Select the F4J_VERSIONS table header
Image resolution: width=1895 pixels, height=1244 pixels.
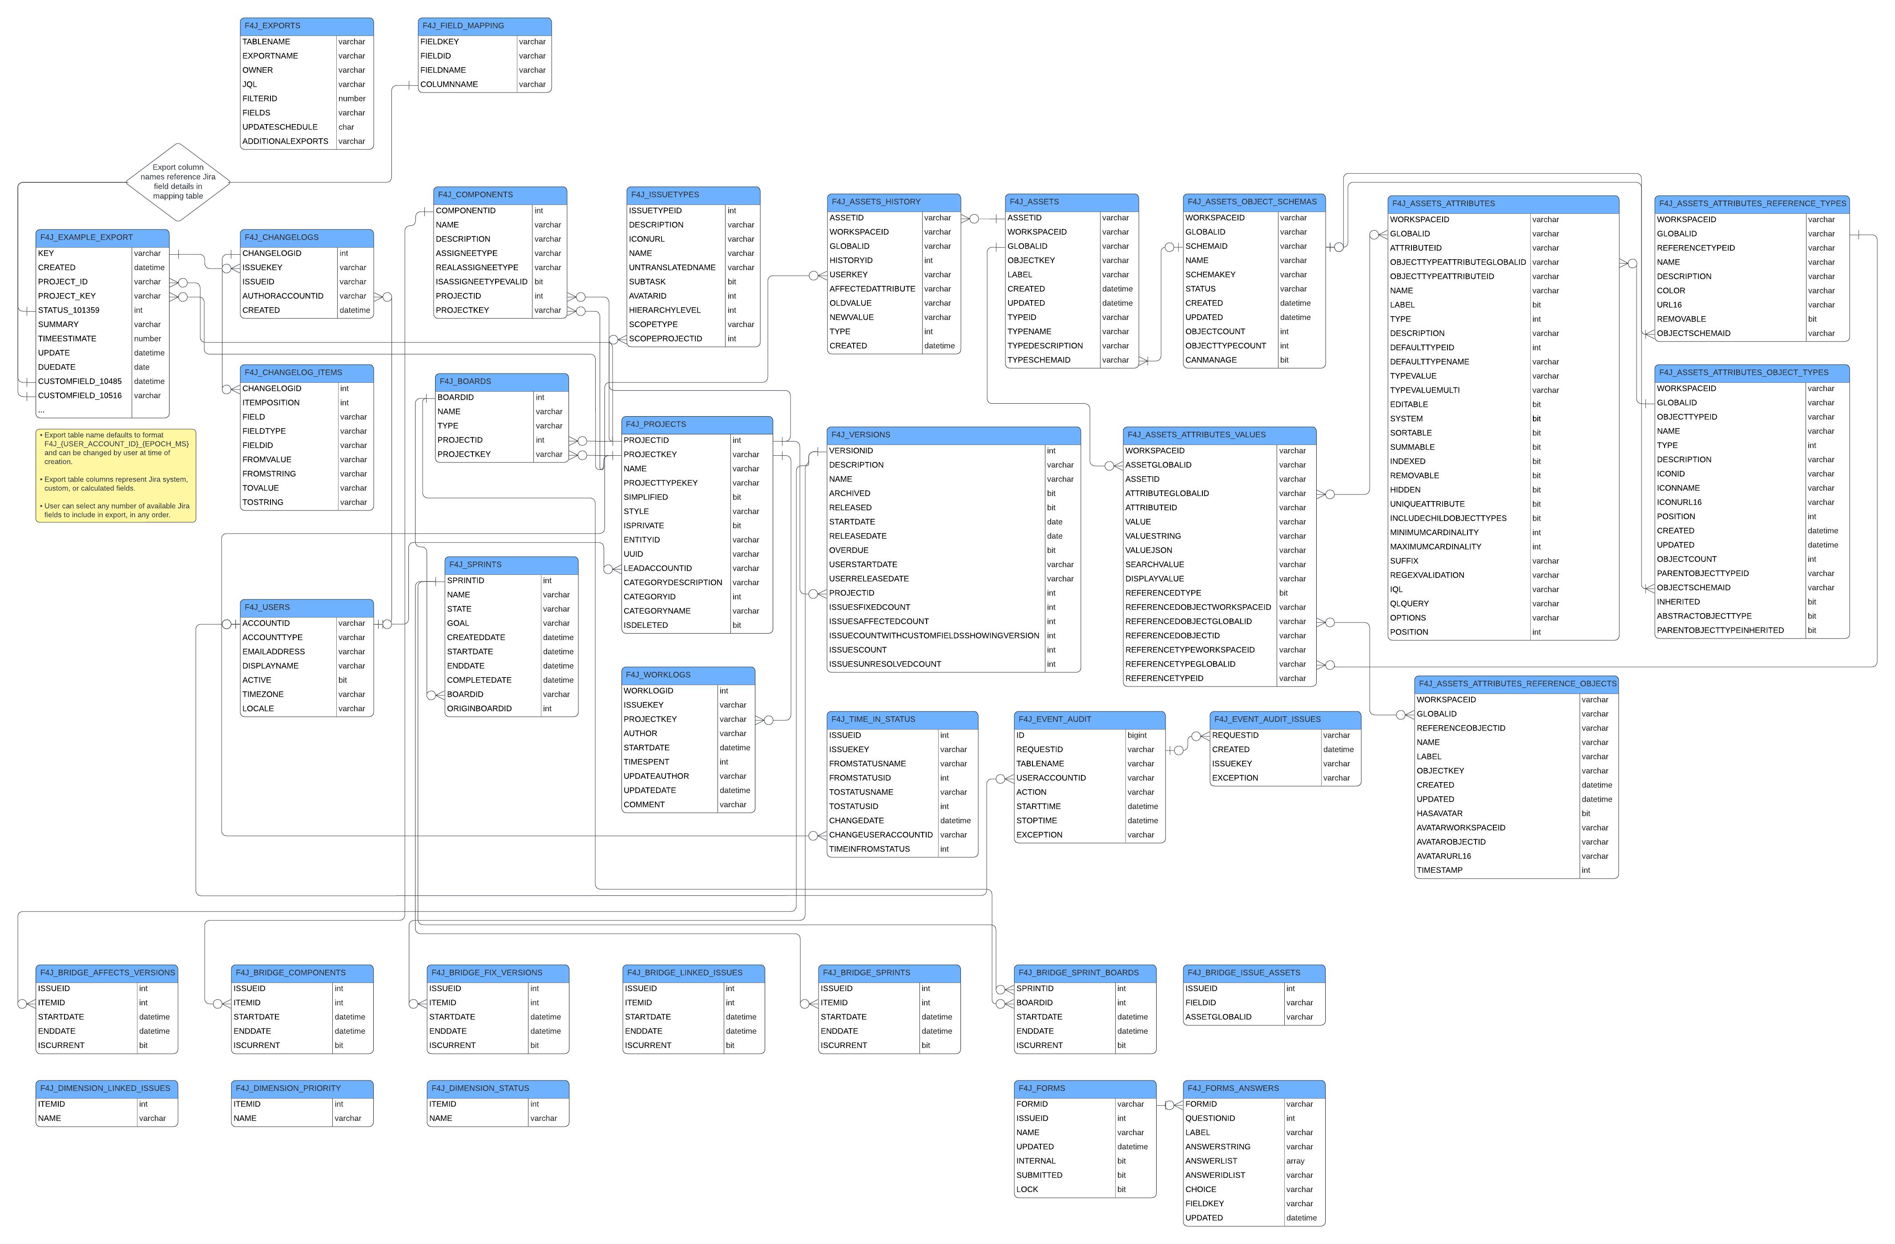coord(954,435)
